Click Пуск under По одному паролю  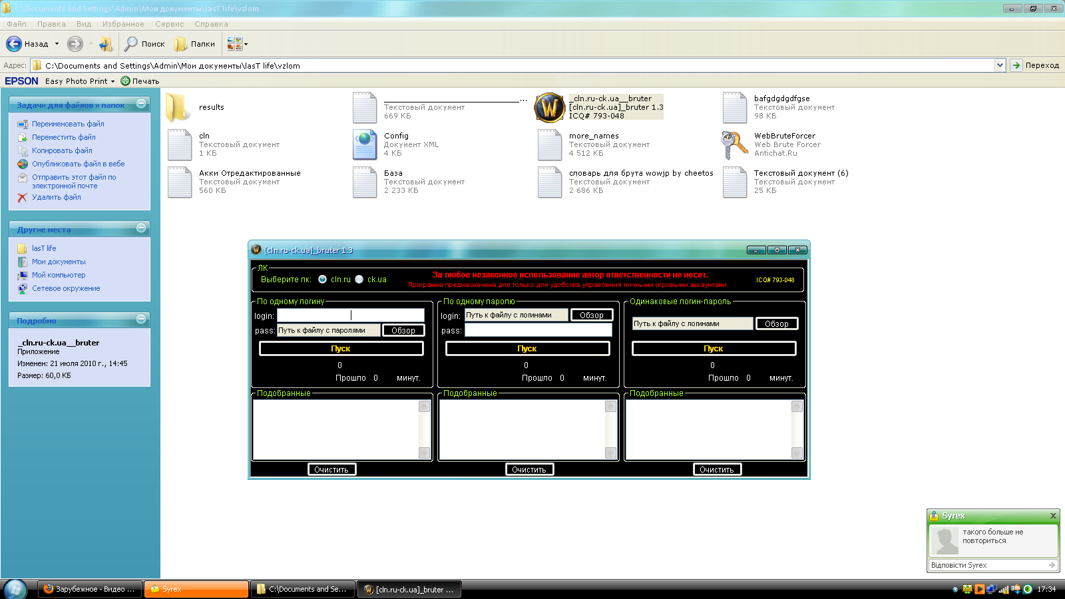point(527,349)
